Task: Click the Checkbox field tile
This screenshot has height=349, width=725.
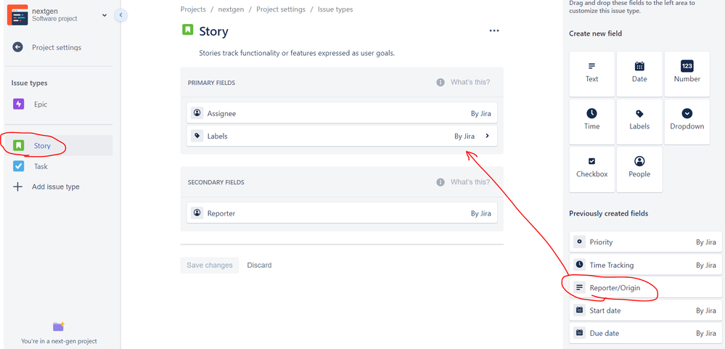Action: point(592,169)
